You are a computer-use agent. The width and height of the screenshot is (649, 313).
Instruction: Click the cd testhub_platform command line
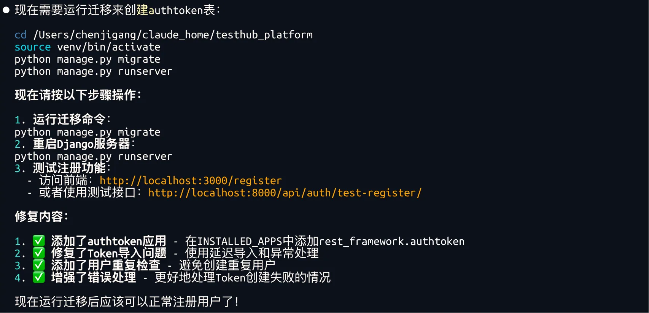[x=164, y=35]
